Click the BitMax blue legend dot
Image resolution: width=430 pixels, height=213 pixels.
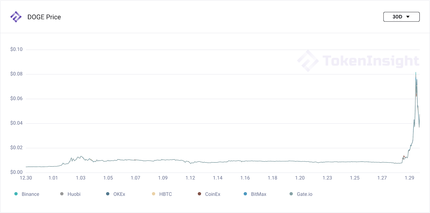point(245,194)
